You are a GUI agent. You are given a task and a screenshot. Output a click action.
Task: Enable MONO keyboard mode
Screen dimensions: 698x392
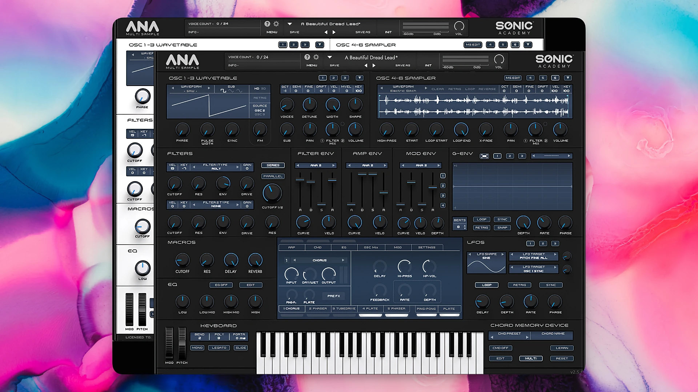pos(197,347)
